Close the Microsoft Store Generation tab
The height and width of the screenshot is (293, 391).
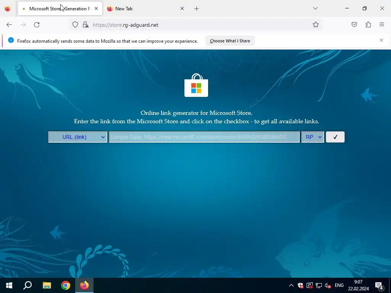click(96, 8)
